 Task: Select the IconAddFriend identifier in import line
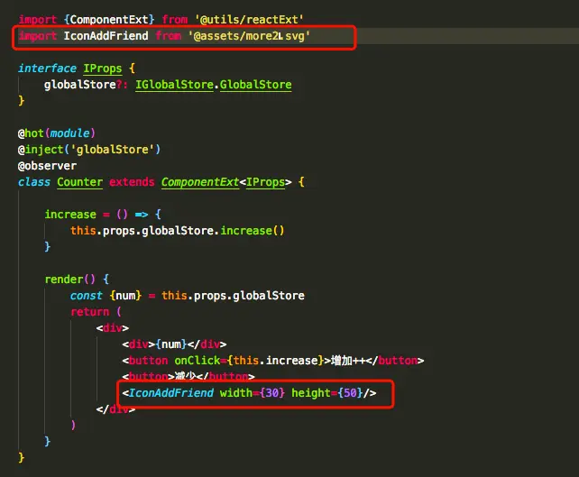click(x=106, y=36)
